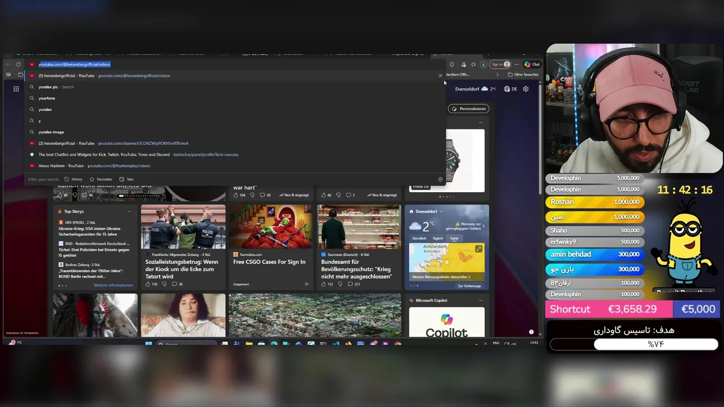Click the highlighted youtube.com URL in address bar
This screenshot has height=407, width=724.
[x=74, y=64]
